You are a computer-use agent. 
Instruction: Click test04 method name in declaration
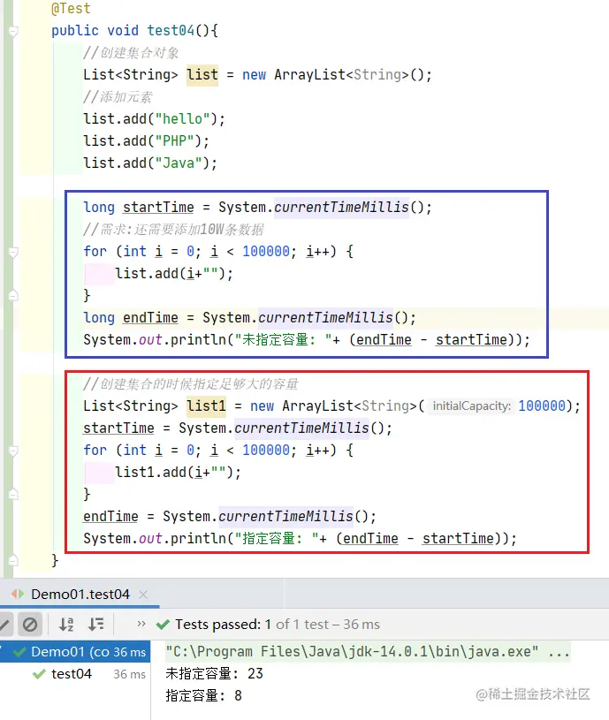171,30
